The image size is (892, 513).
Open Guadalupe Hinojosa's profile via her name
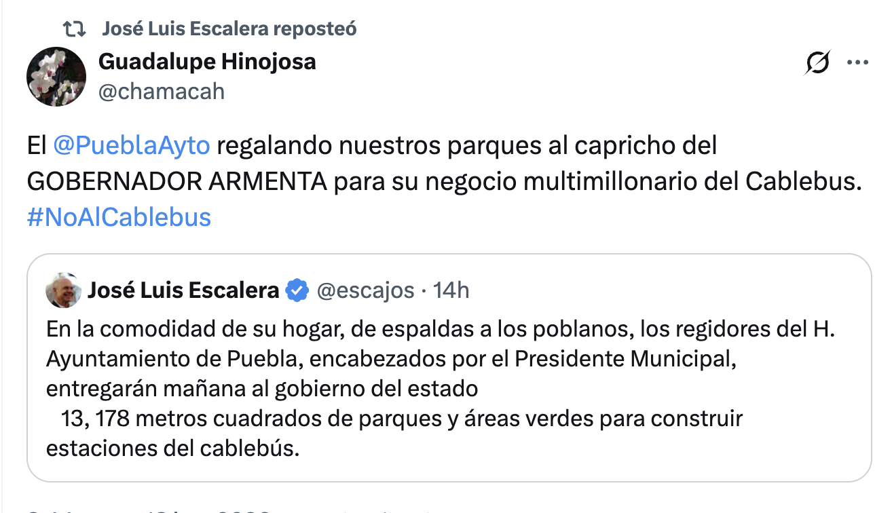pyautogui.click(x=207, y=62)
